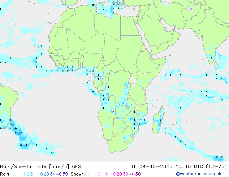Click the pink snowfall patch in Central Asia
The height and width of the screenshot is (177, 229).
point(191,9)
